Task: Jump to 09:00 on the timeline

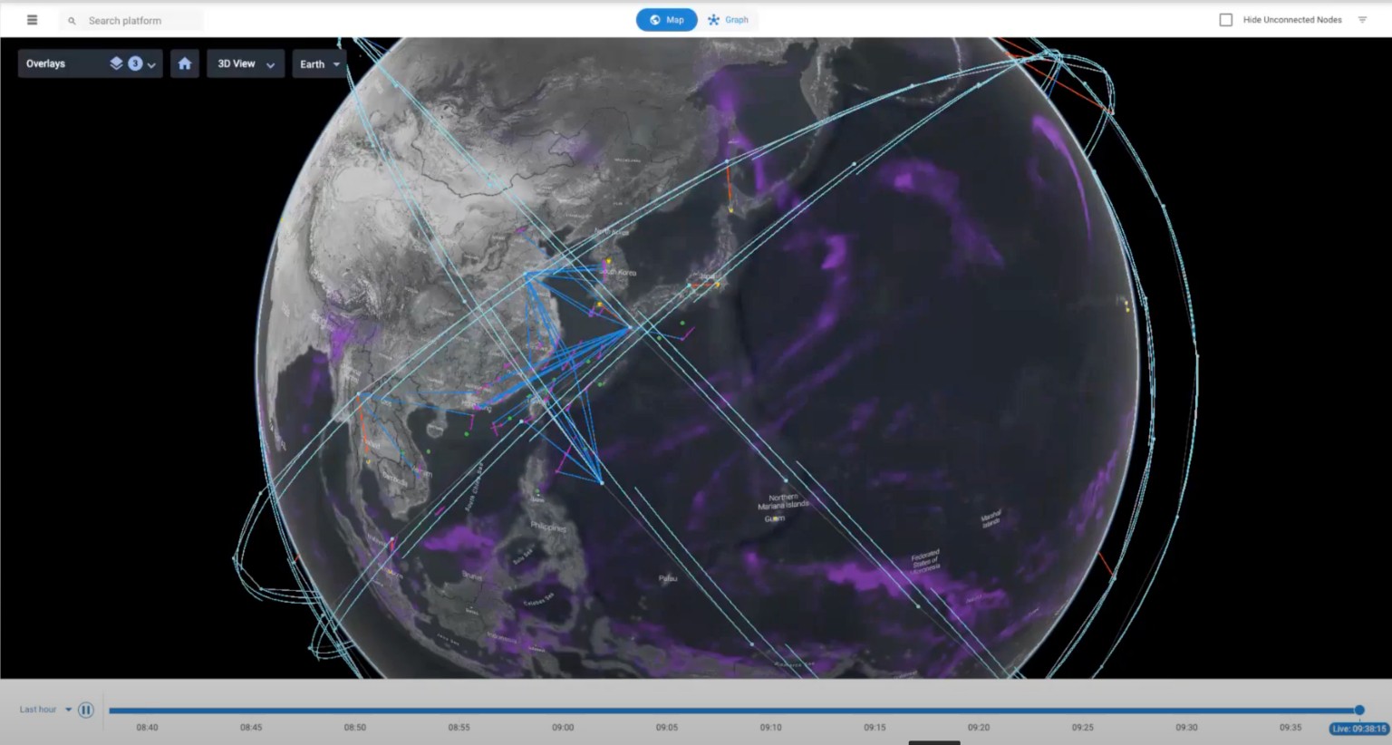Action: click(563, 727)
